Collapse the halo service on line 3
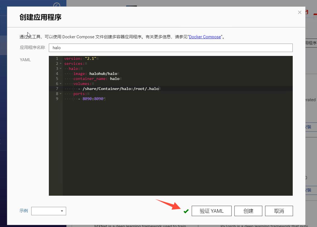This screenshot has height=227, width=317. (x=60, y=68)
